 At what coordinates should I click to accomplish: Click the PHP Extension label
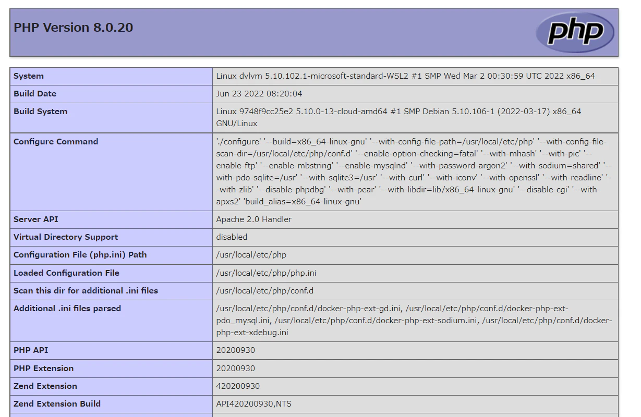coord(44,369)
